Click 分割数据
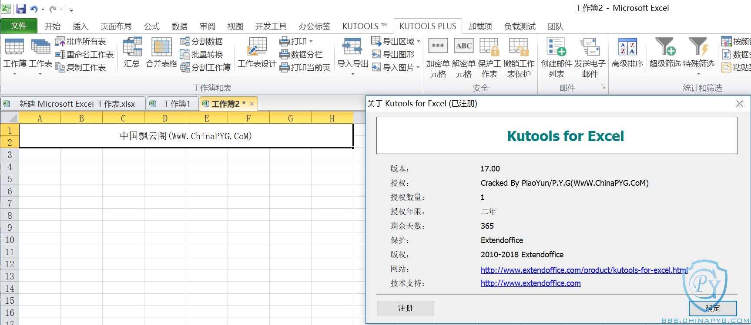751x325 pixels. point(201,42)
